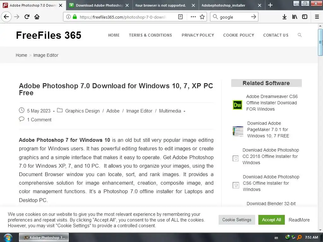
Task: Accept all cookies
Action: tap(271, 220)
